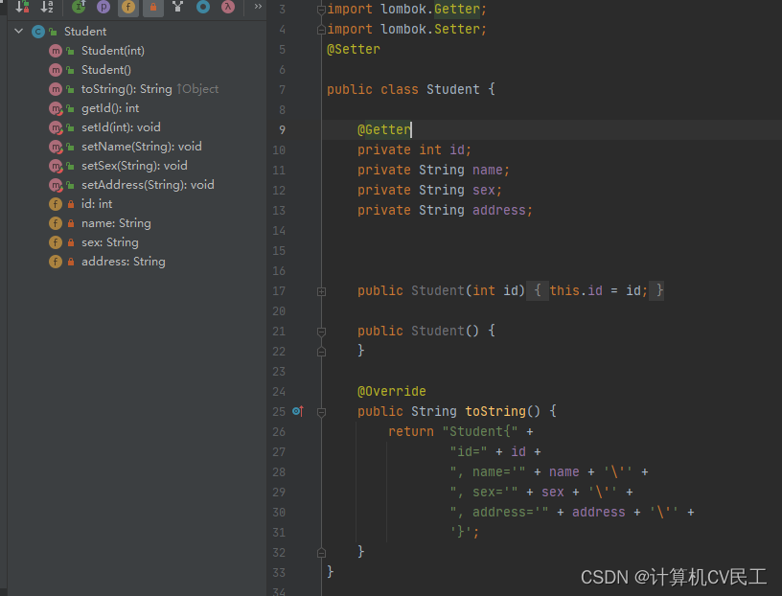
Task: Toggle Show Inherited members icon
Action: click(79, 7)
